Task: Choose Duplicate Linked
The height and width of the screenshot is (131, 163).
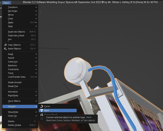Action: [20, 35]
